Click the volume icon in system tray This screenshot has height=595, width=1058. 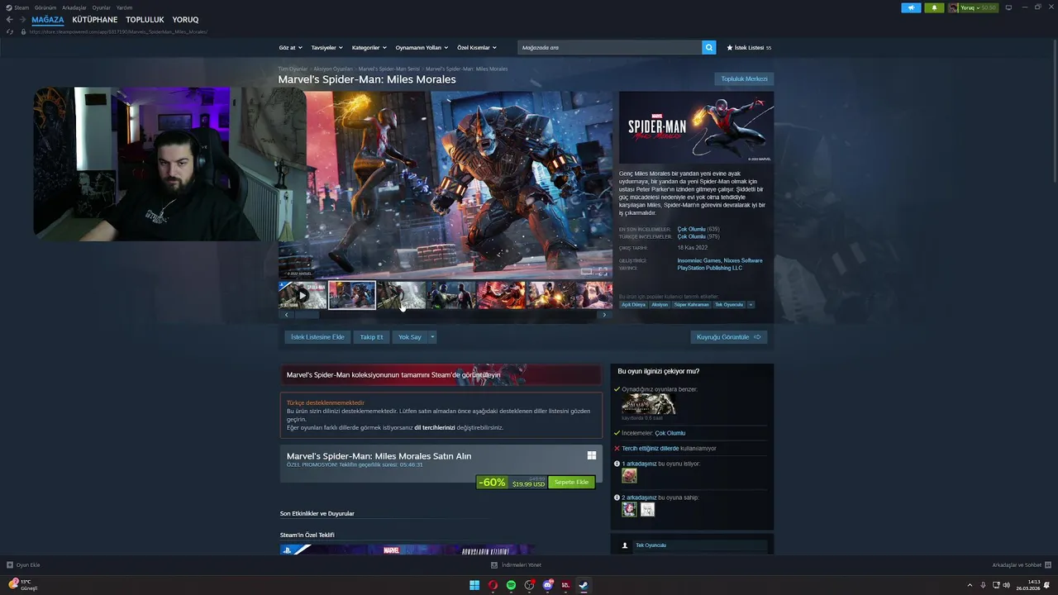point(1006,585)
